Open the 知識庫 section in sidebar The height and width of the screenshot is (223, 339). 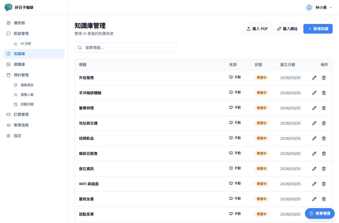coord(19,54)
